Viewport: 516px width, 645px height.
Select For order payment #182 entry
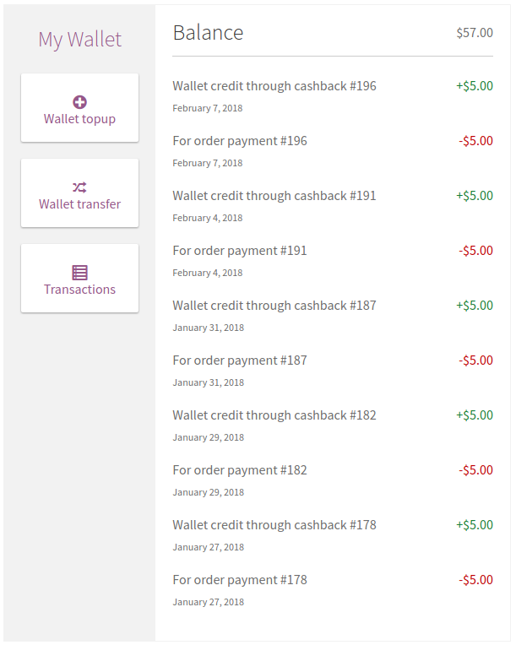pos(240,470)
